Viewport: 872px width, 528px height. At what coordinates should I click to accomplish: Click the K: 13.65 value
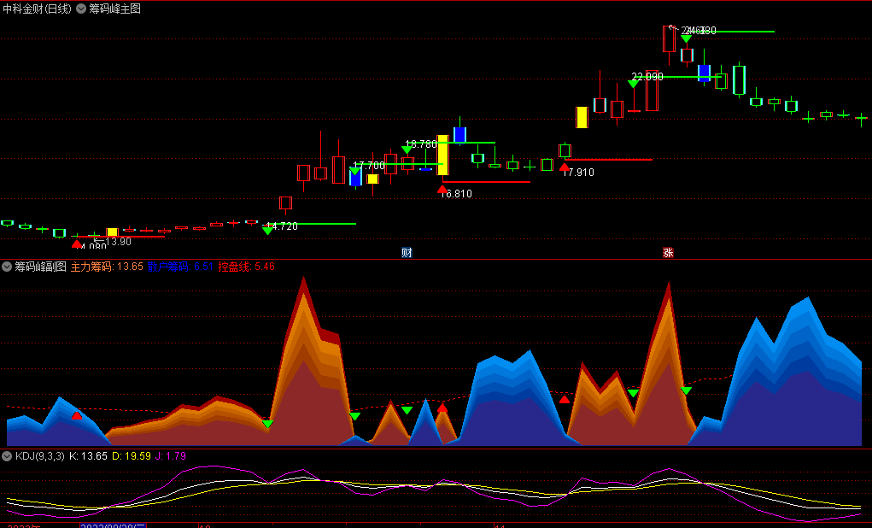[x=88, y=456]
